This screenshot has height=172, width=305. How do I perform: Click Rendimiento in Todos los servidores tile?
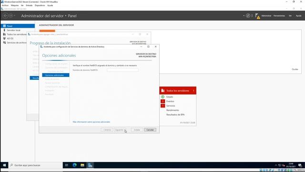173,110
